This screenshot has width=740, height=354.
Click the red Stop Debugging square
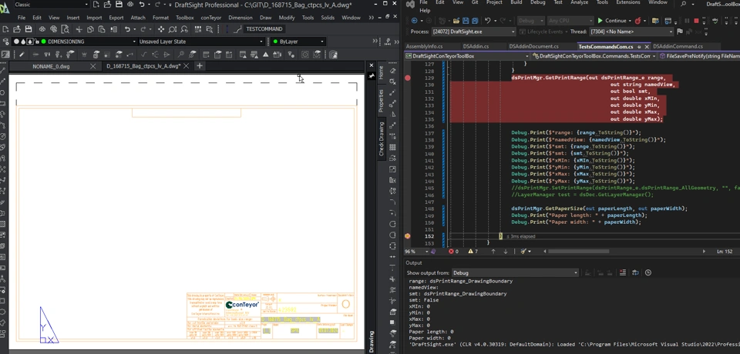(x=696, y=21)
